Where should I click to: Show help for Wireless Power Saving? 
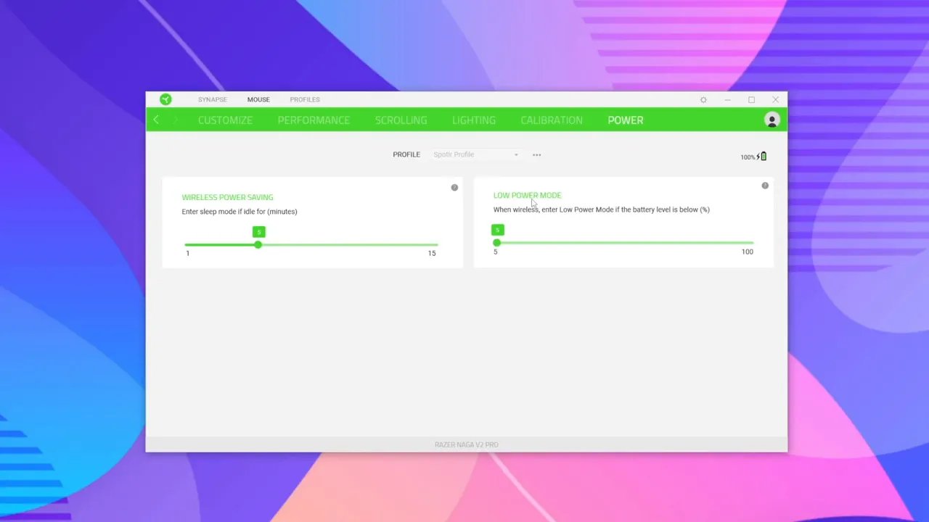click(x=454, y=188)
